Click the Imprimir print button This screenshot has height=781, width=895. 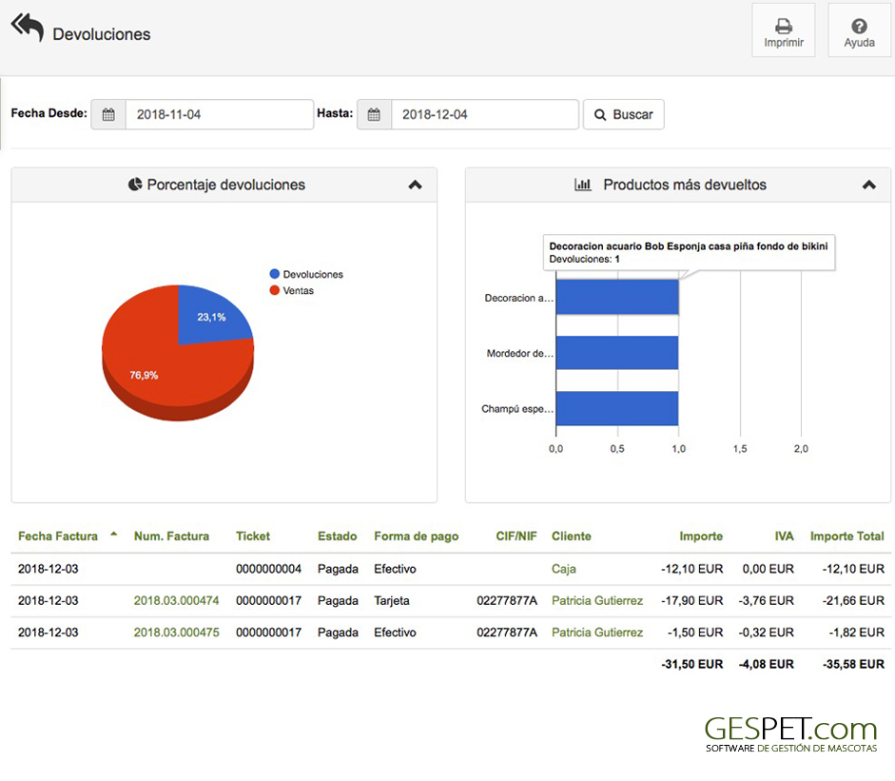click(783, 30)
